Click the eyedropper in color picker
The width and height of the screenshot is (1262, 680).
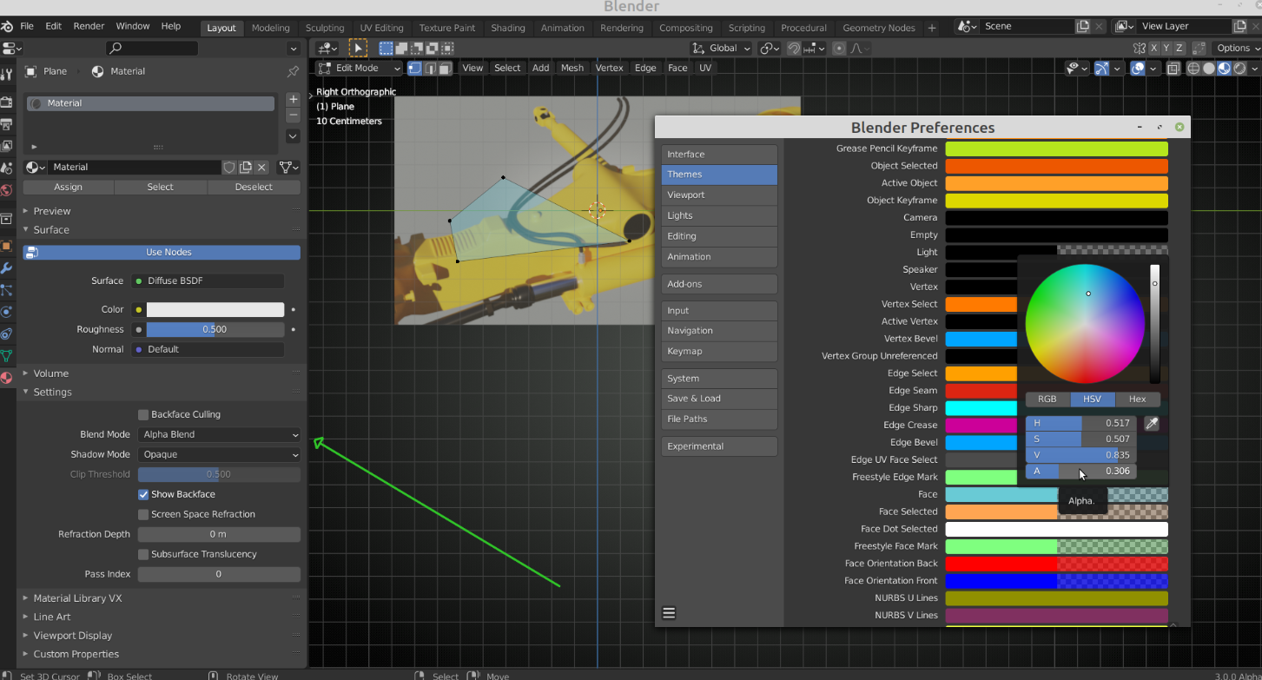coord(1153,423)
